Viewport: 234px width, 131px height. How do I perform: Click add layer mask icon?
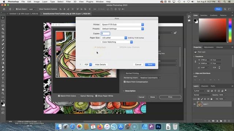[213, 121]
